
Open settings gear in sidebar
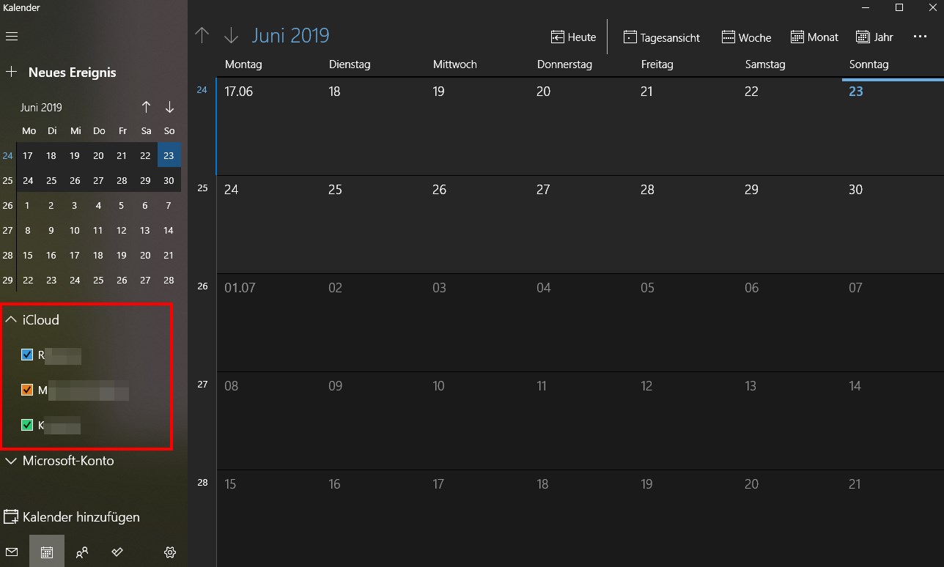click(170, 552)
